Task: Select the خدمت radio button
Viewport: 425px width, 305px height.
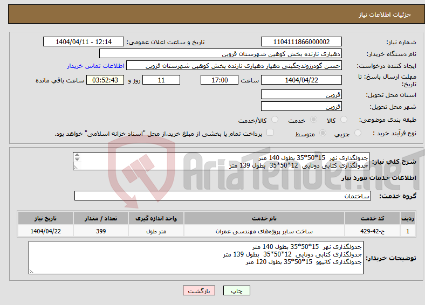Action: pyautogui.click(x=313, y=120)
